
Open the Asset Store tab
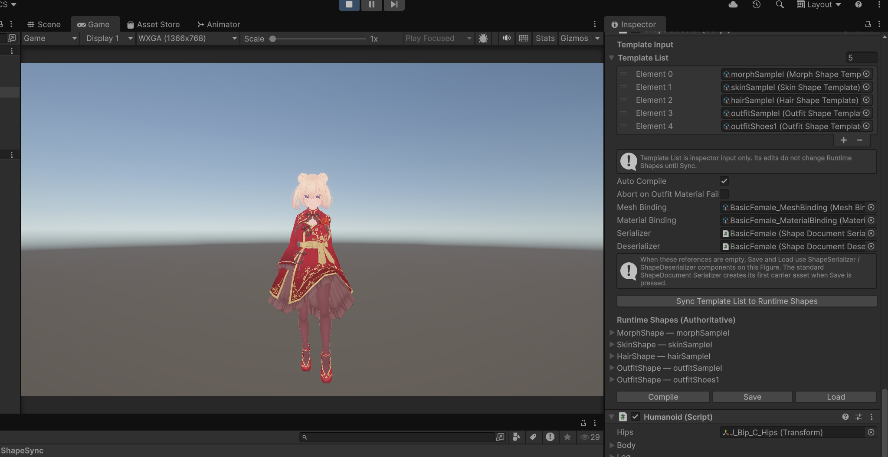coord(154,24)
